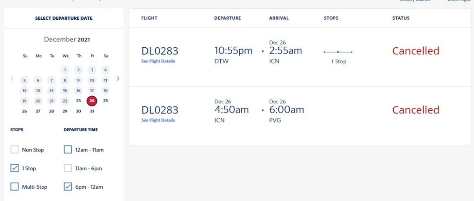Select December 31 departure date
The image size is (474, 201).
click(92, 111)
